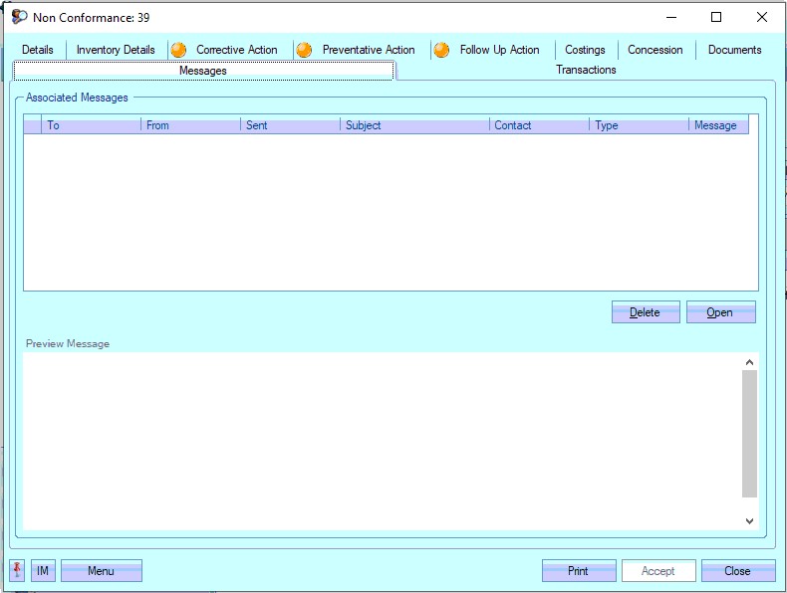787x593 pixels.
Task: Click the Print button
Action: [578, 571]
